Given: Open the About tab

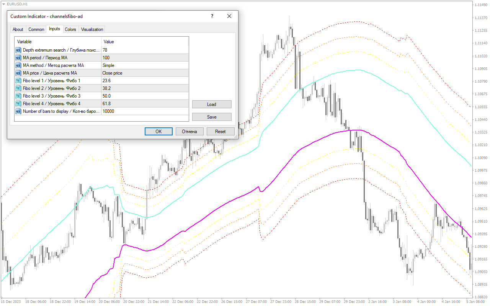Looking at the screenshot, I should [x=18, y=29].
